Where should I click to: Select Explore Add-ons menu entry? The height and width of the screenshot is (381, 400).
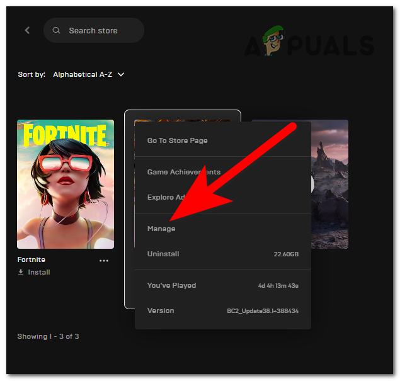click(x=223, y=197)
